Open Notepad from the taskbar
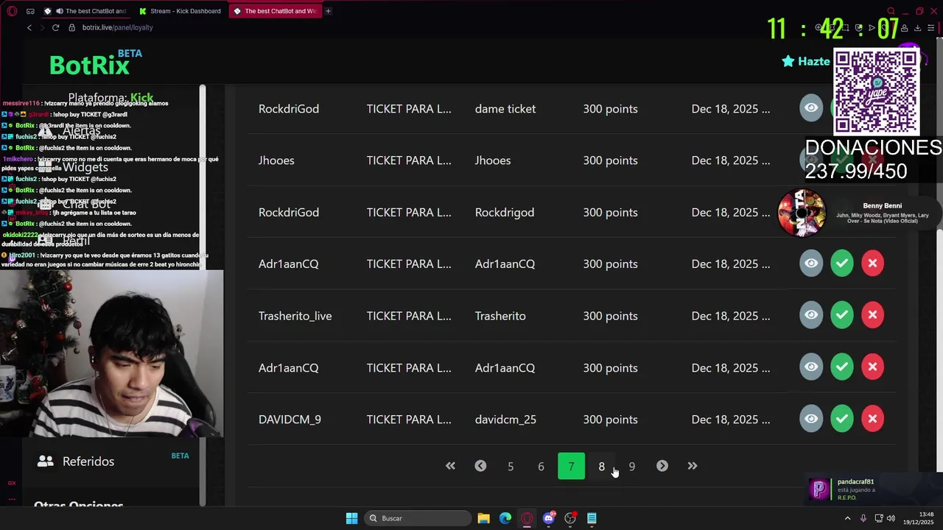Image resolution: width=943 pixels, height=530 pixels. click(592, 518)
